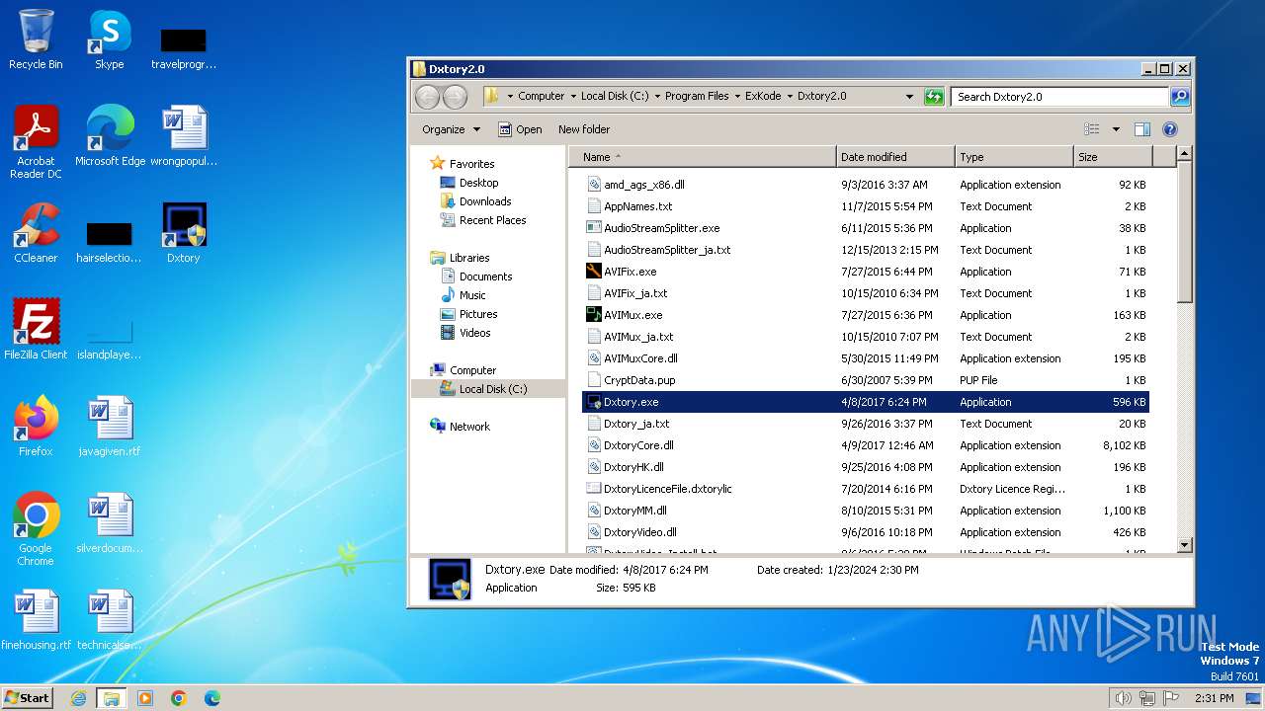
Task: Launch Skype from the desktop
Action: 110,39
